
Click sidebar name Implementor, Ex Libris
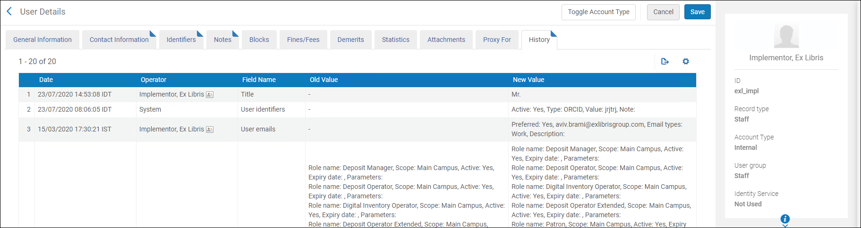pos(786,57)
